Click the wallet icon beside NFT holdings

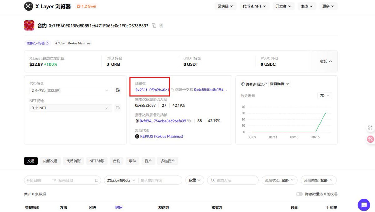tap(118, 108)
